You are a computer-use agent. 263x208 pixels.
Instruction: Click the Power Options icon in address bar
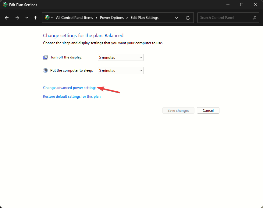pyautogui.click(x=47, y=17)
